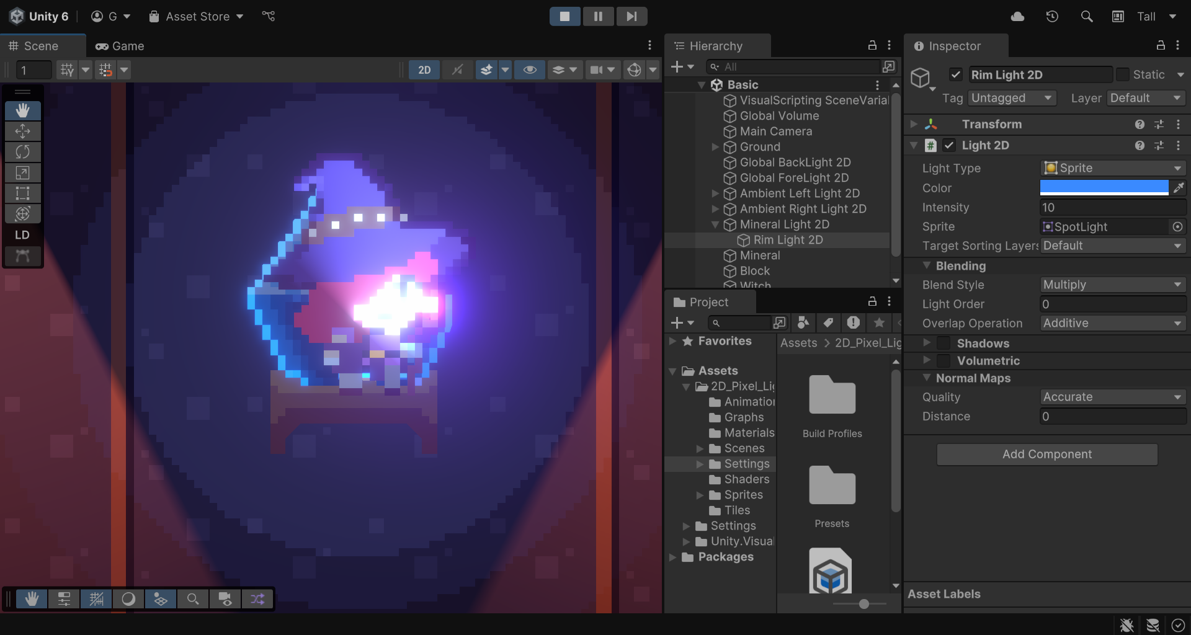This screenshot has height=635, width=1191.
Task: Click the Pause button in the top toolbar
Action: click(598, 16)
